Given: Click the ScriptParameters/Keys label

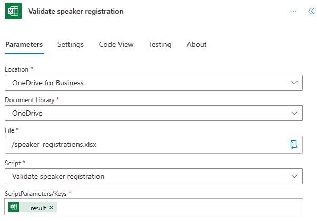Looking at the screenshot, I should tap(36, 194).
